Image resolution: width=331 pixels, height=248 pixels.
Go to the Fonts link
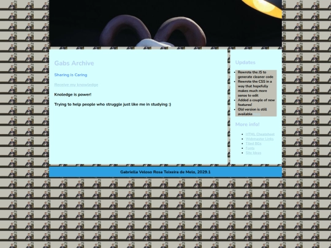250,148
